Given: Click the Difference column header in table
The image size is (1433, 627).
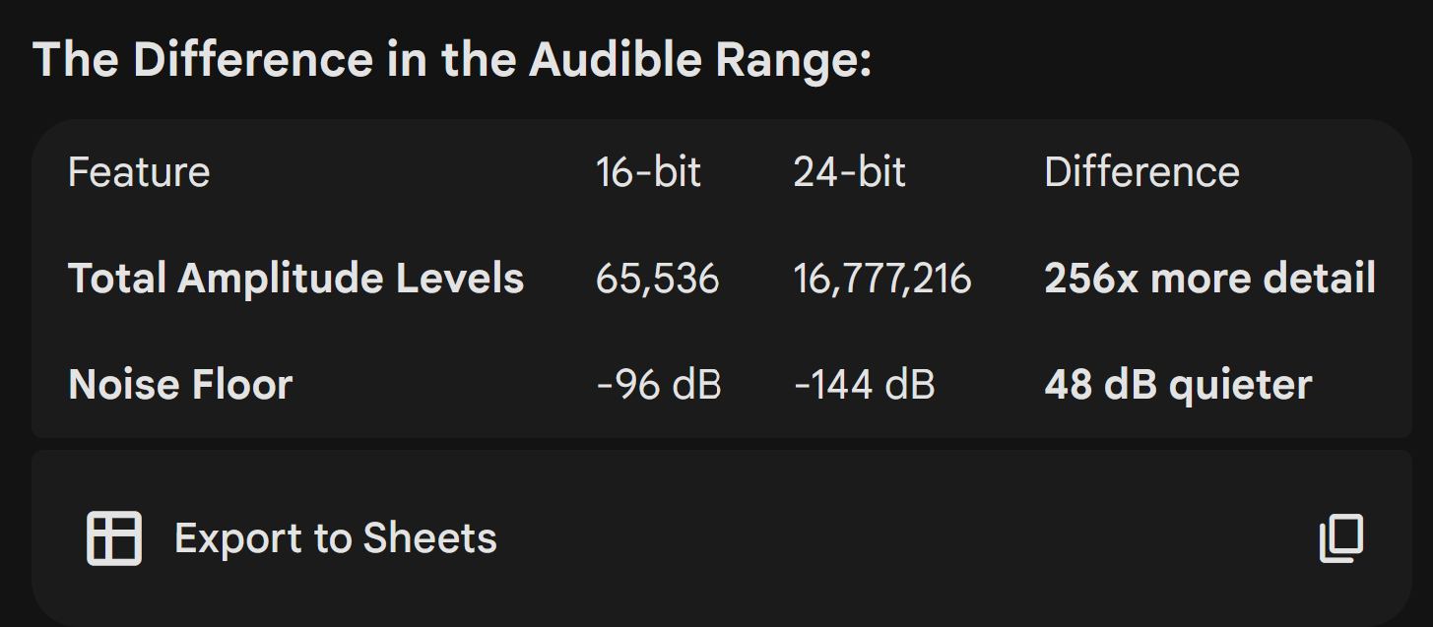Looking at the screenshot, I should click(1141, 172).
